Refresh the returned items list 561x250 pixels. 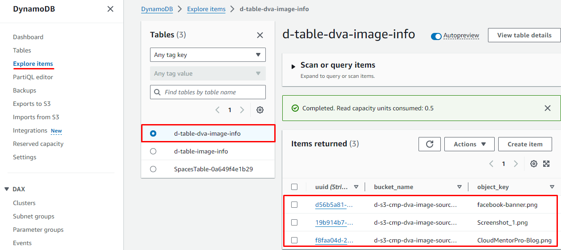point(430,144)
